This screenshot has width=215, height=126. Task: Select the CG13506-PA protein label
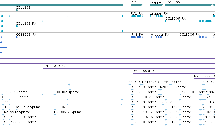(190, 35)
